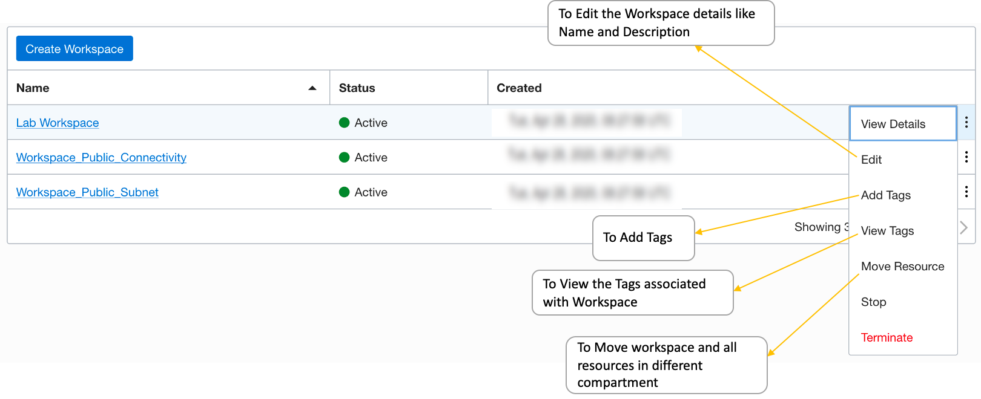Image resolution: width=981 pixels, height=399 pixels.
Task: Open actions menu for Lab Workspace row
Action: point(966,123)
